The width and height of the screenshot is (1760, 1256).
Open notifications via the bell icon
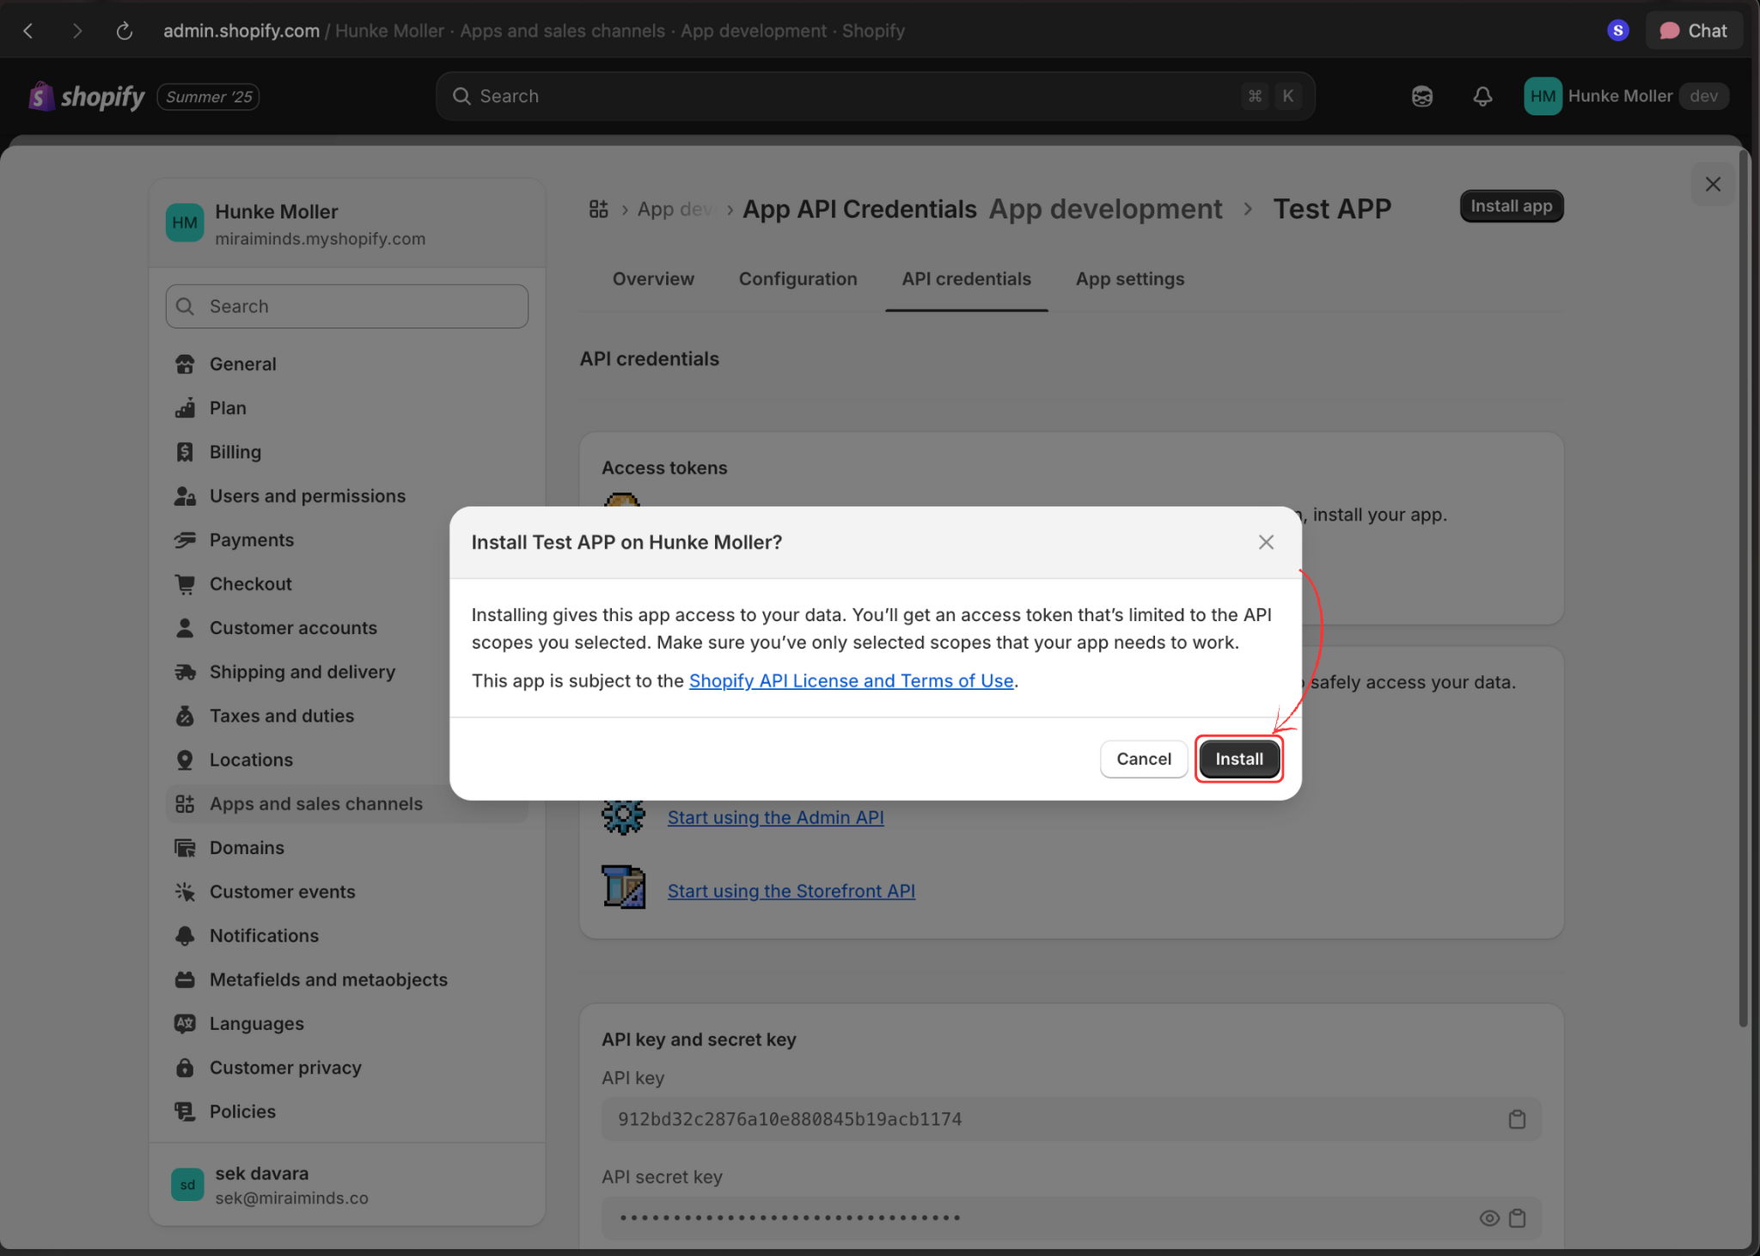[x=1483, y=95]
